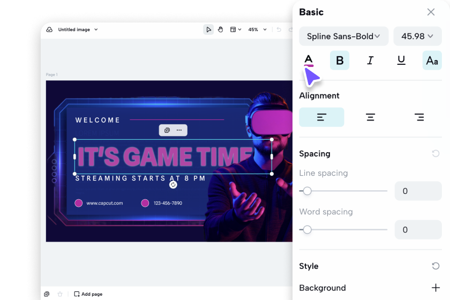Open the Spline Sans-Bold font dropdown
450x300 pixels.
[343, 36]
